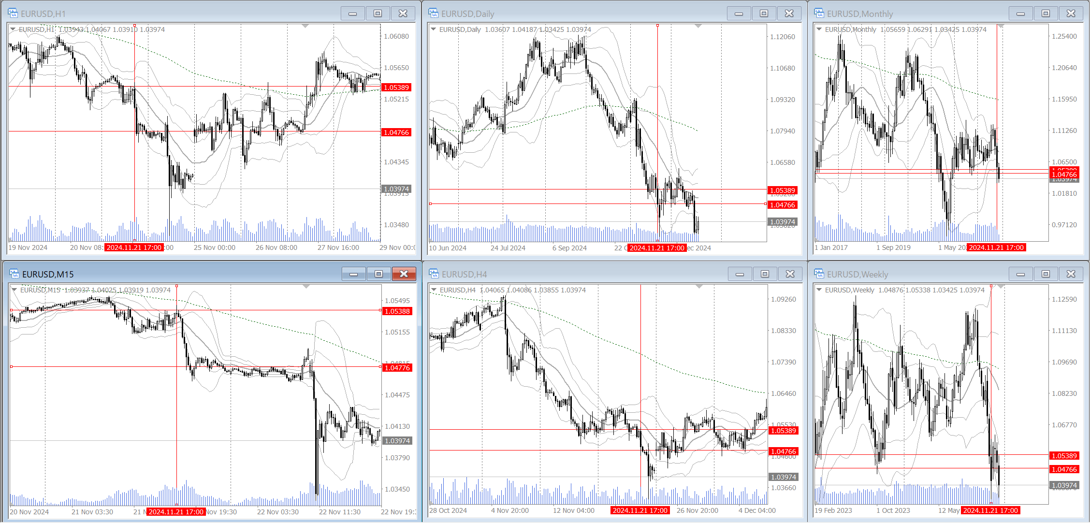Minimize the EURUSD,H4 chart window
Viewport: 1090px width, 523px height.
point(740,274)
